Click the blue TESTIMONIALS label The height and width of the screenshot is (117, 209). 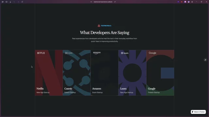click(x=106, y=26)
